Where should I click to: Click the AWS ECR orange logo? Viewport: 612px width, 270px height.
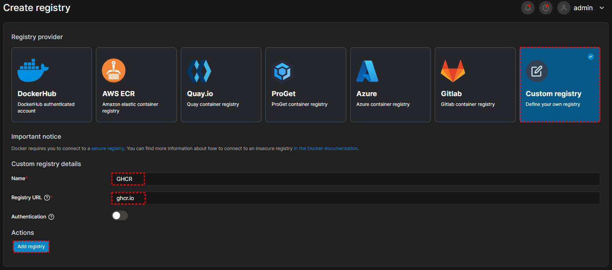[x=114, y=71]
